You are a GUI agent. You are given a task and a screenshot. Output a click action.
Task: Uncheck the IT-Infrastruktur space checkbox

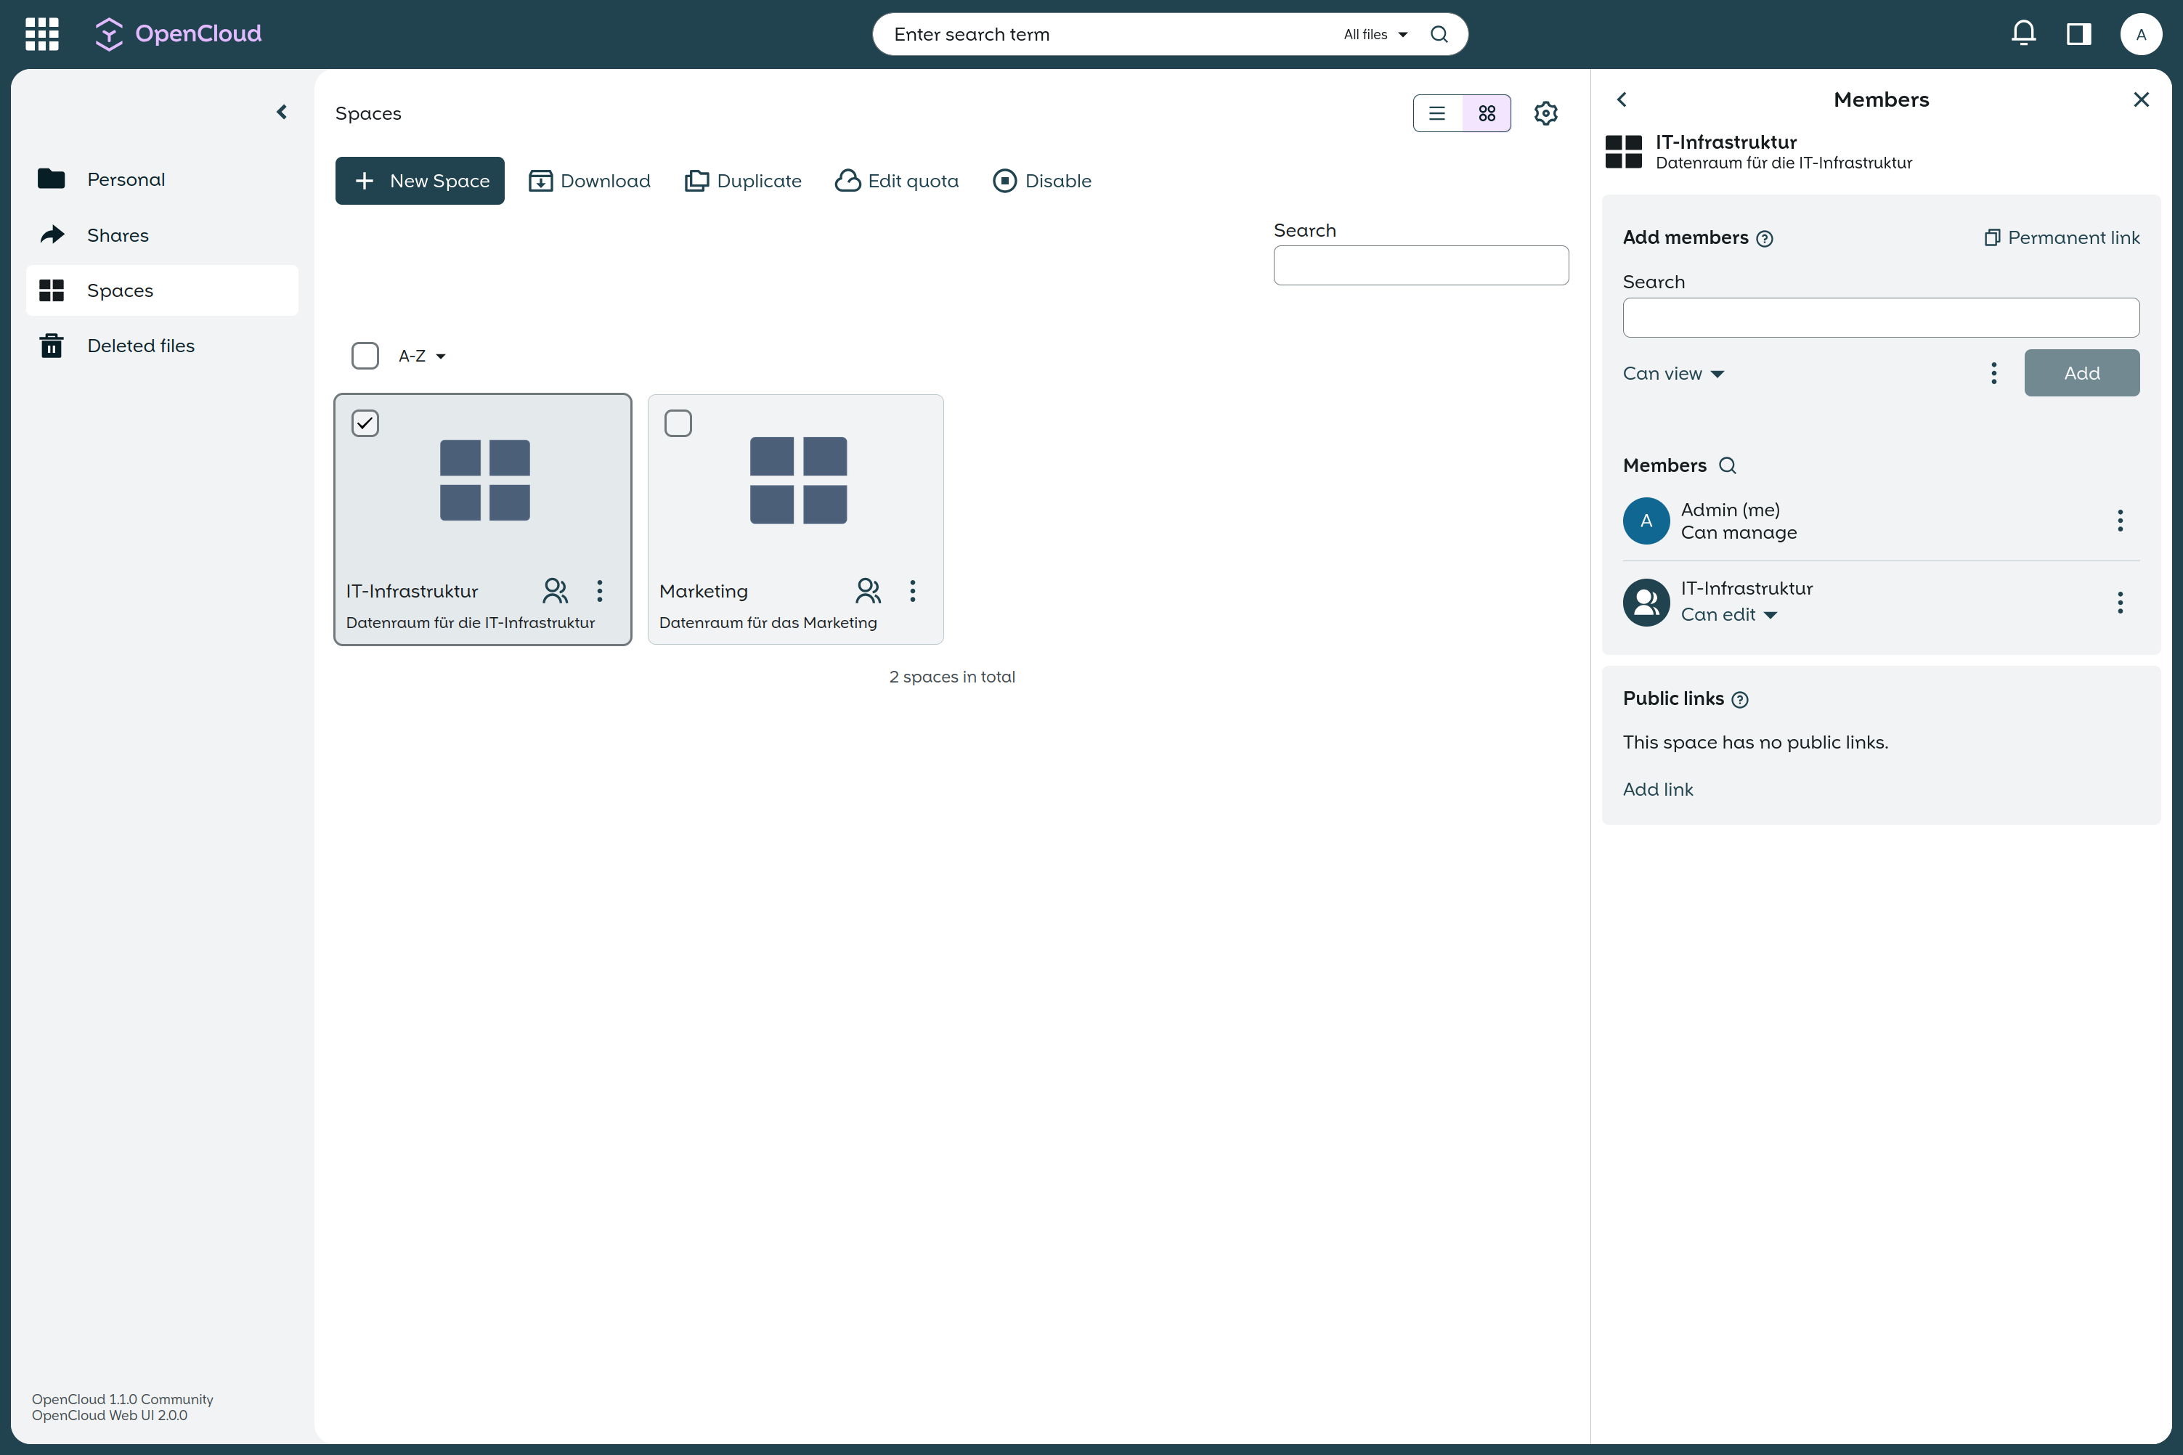[x=365, y=423]
